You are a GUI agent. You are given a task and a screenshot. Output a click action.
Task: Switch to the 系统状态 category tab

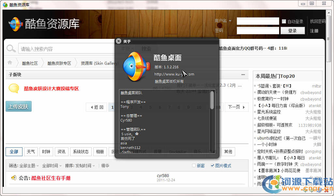[x=81, y=152]
